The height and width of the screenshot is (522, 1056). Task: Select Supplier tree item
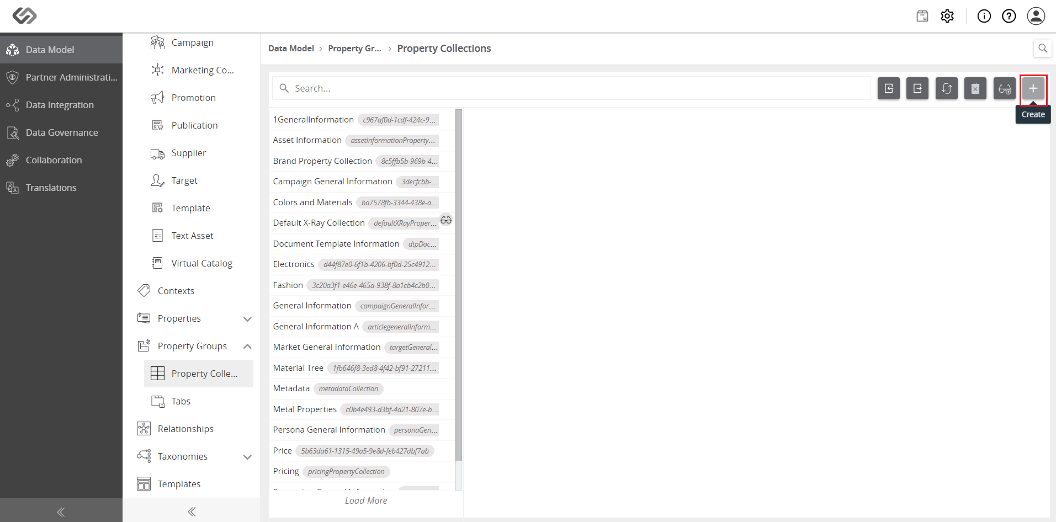(x=199, y=153)
